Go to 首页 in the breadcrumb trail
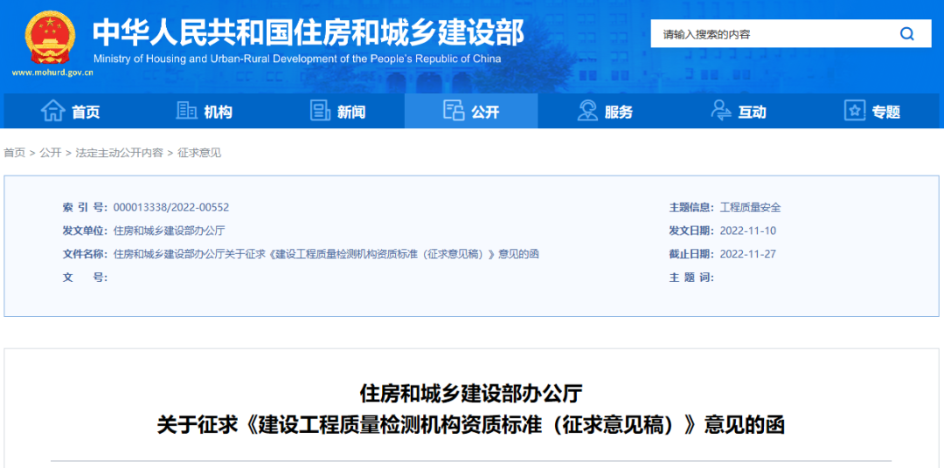944x468 pixels. (15, 153)
